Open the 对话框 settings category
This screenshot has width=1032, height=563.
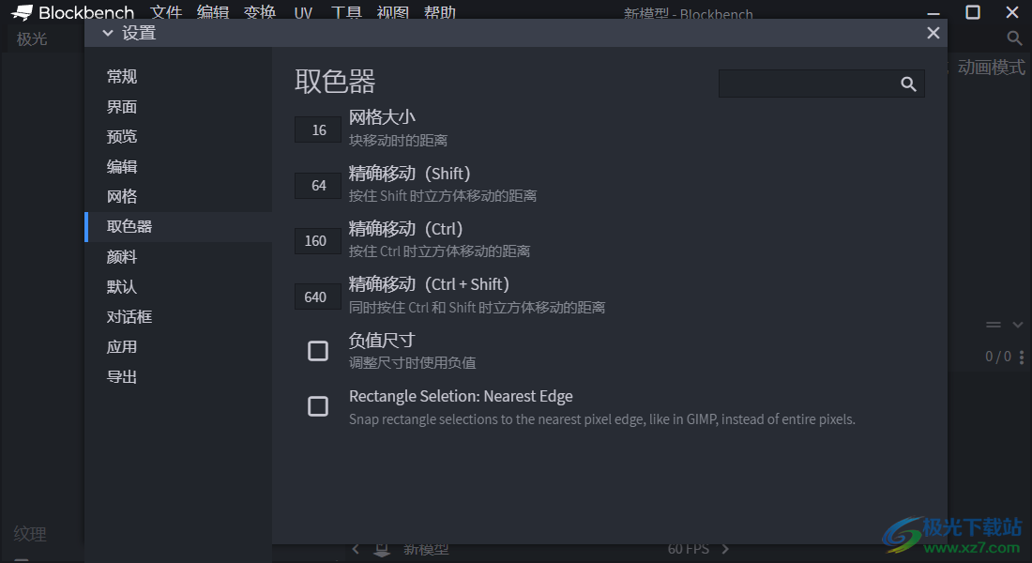177,317
